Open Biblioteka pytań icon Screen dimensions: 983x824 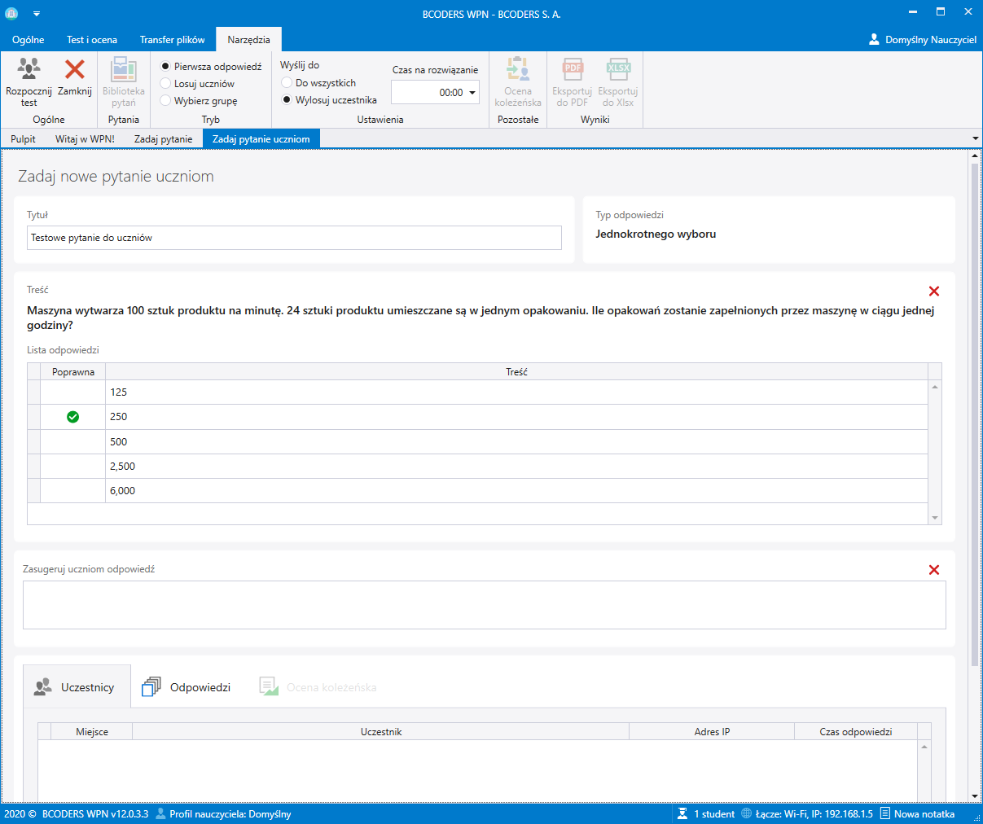[x=124, y=69]
